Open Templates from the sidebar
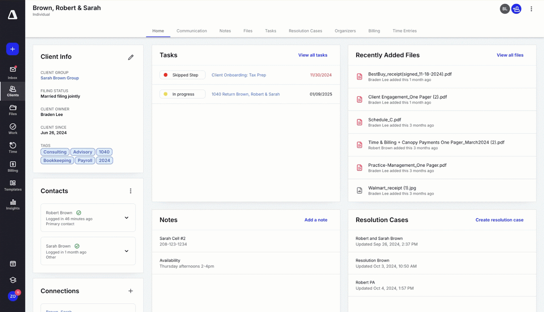Image resolution: width=544 pixels, height=312 pixels. 13,185
